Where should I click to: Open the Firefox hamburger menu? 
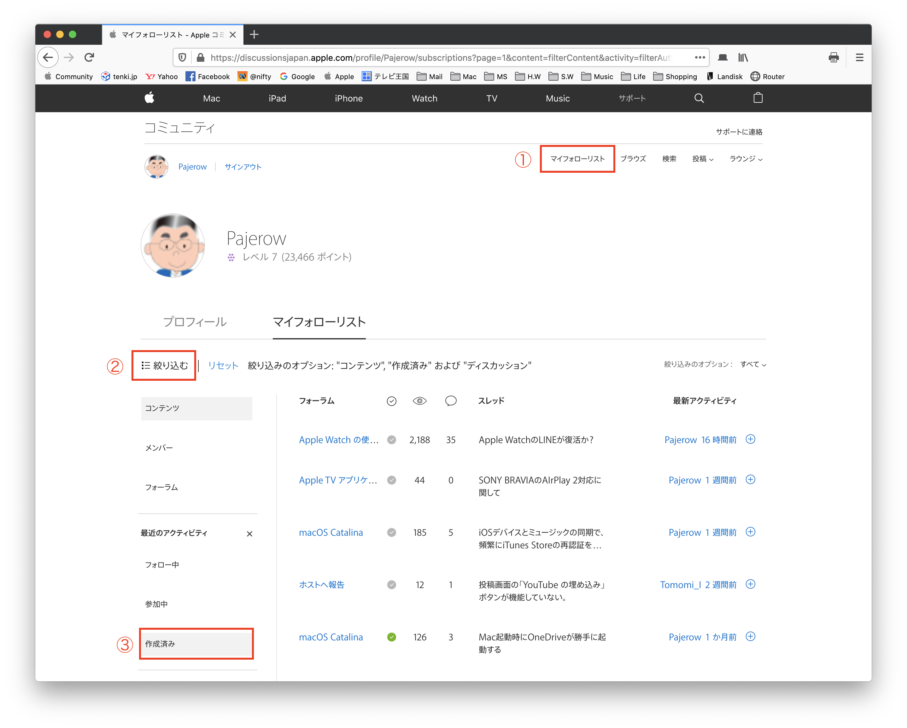tap(859, 57)
